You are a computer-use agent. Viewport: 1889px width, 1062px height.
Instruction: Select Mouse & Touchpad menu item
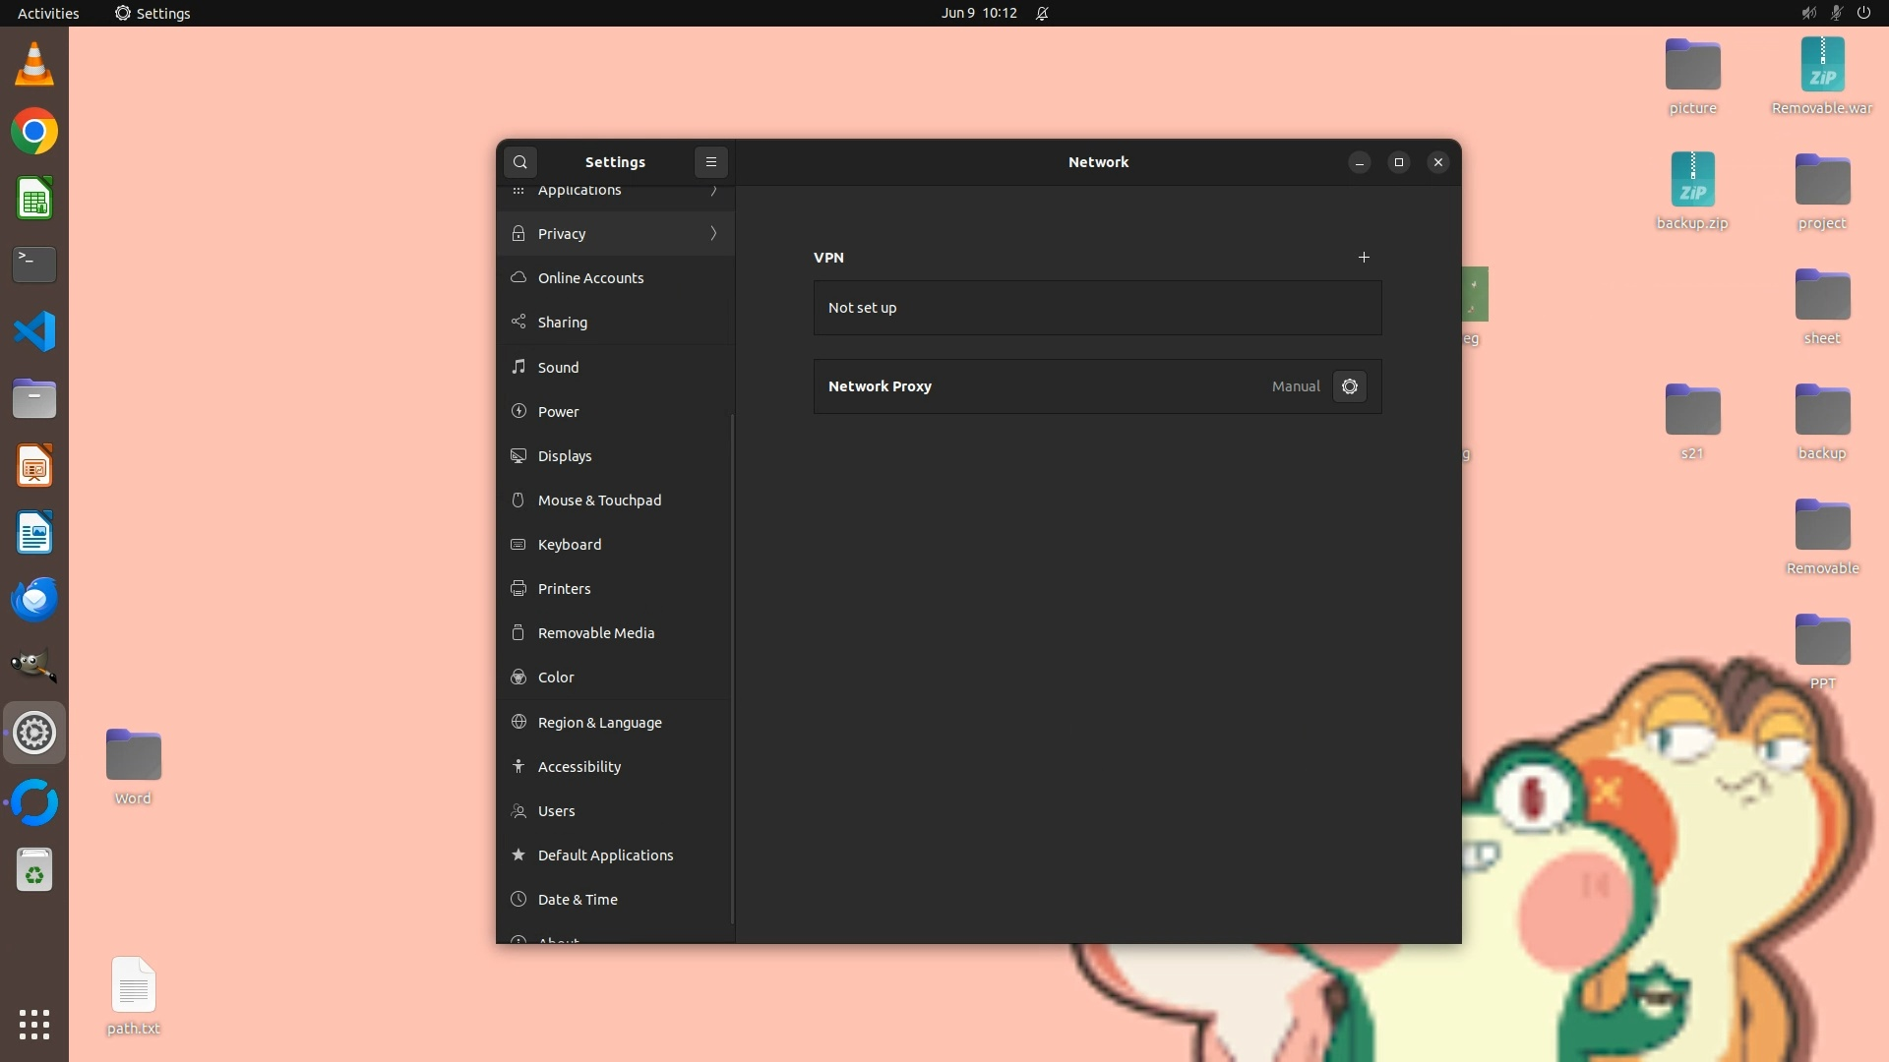(x=599, y=501)
